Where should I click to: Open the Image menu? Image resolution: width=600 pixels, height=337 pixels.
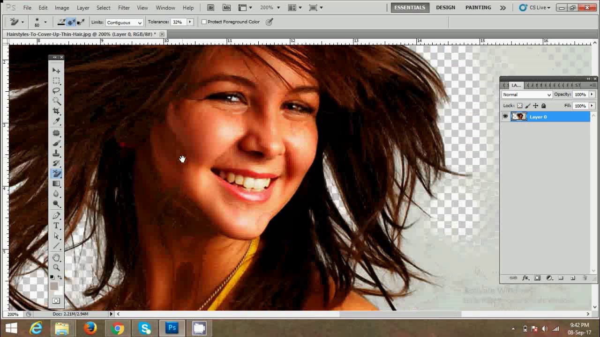tap(62, 8)
